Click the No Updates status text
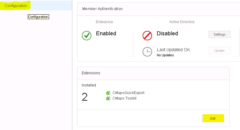This screenshot has width=240, height=130. coord(165,55)
